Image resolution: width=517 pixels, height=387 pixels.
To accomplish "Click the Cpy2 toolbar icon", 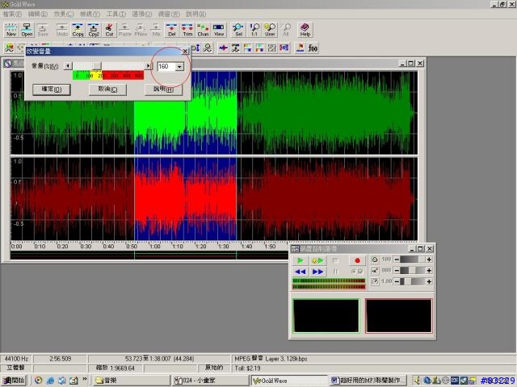I will click(94, 30).
